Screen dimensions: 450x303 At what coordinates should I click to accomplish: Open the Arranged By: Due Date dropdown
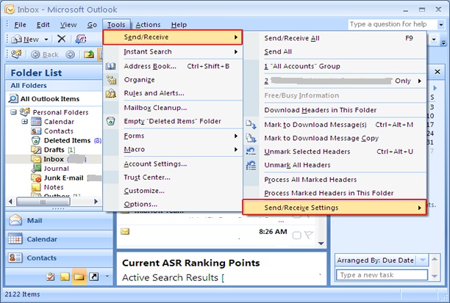tap(422, 260)
